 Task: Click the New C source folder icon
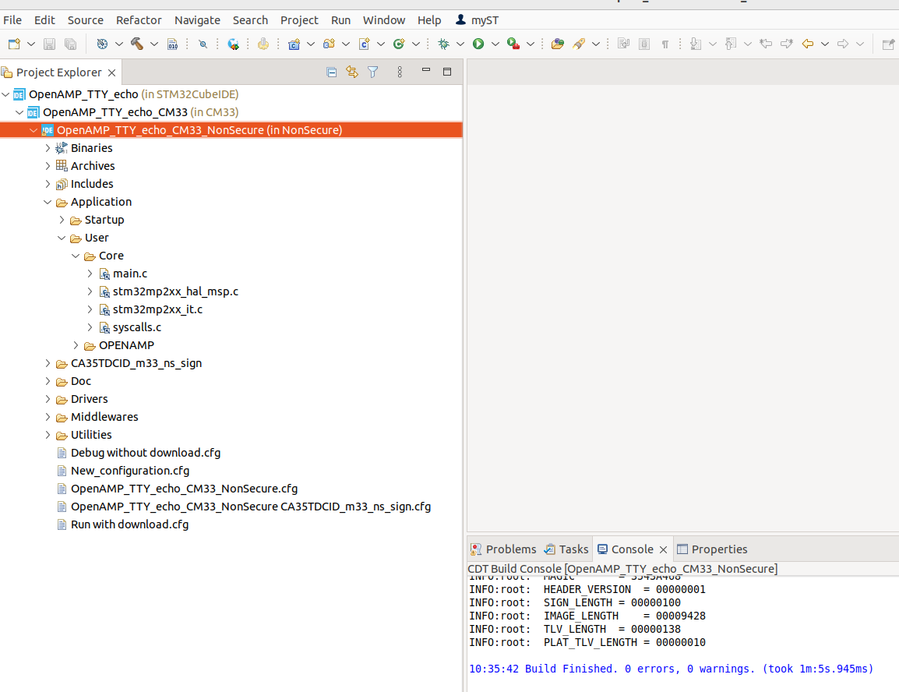click(x=329, y=44)
